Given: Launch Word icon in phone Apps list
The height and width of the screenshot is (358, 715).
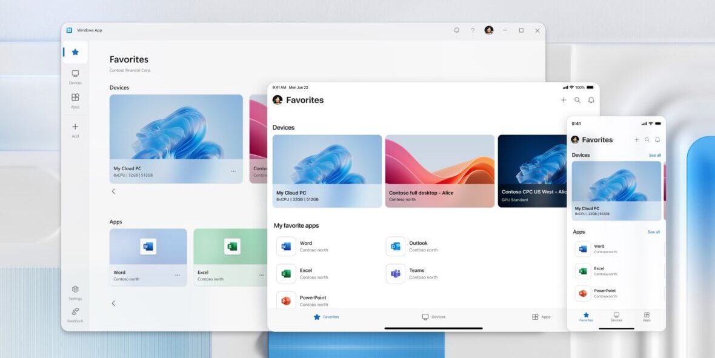Looking at the screenshot, I should (x=583, y=249).
